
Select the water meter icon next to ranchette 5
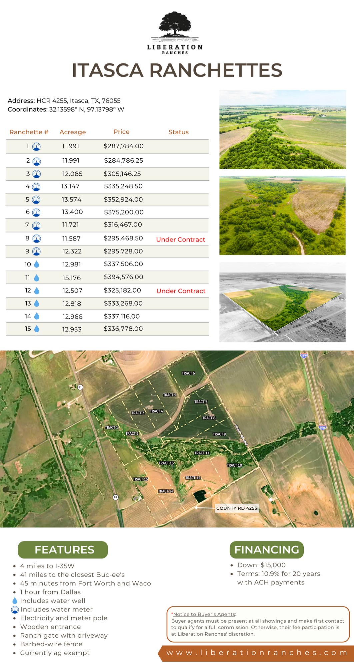(x=36, y=200)
